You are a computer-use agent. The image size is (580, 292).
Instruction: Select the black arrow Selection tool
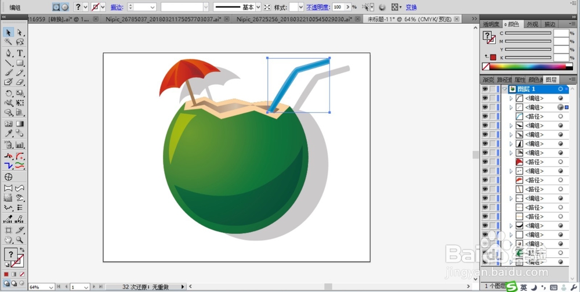[9, 33]
